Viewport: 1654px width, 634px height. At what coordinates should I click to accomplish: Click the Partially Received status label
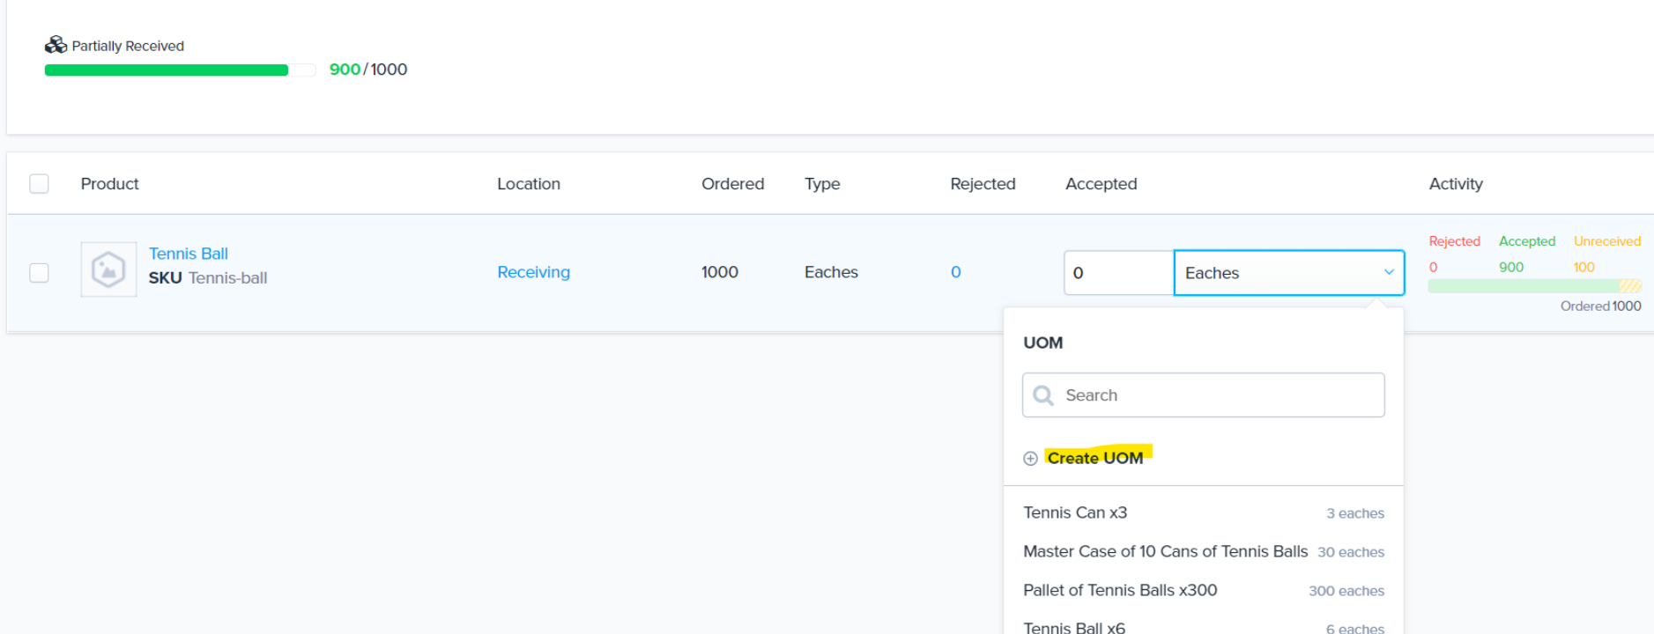point(128,46)
